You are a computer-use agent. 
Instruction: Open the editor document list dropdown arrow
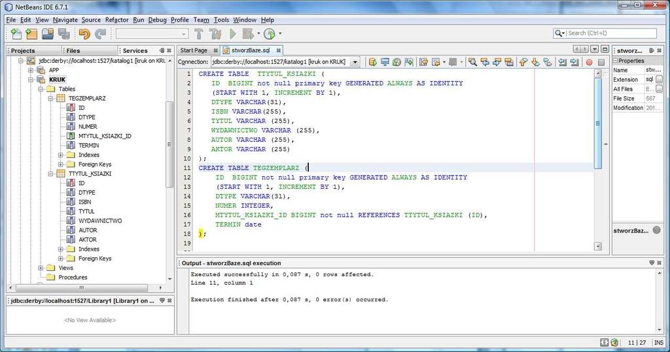point(595,50)
